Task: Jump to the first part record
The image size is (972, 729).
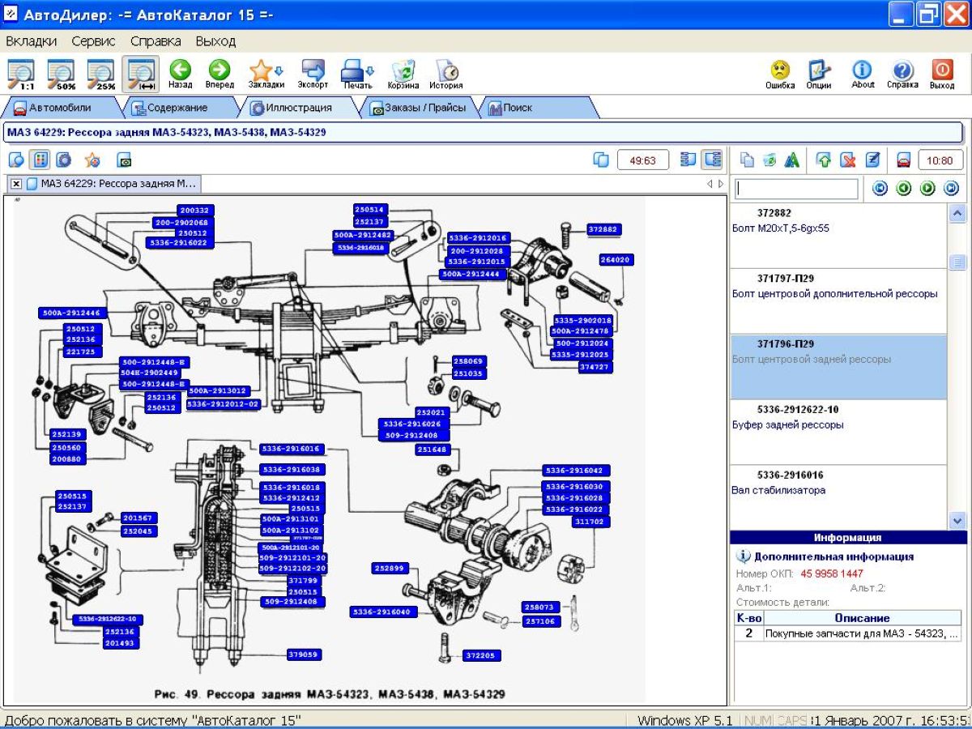Action: 880,189
